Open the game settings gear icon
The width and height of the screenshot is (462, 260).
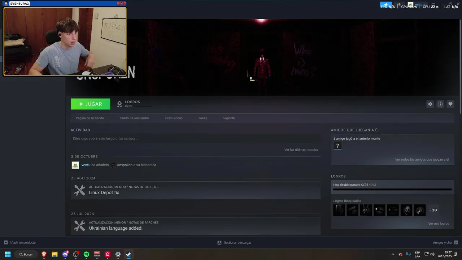[430, 104]
